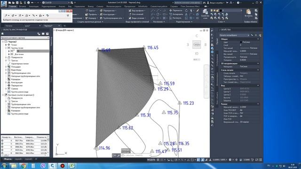Image resolution: width=301 pixels, height=169 pixels.
Task: Click the Autodesk App Store cart icon
Action: [227, 3]
